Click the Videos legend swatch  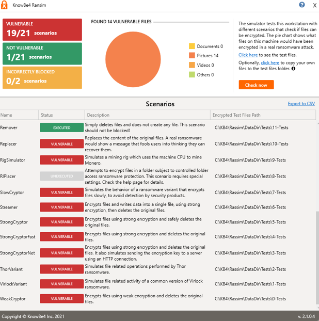192,65
